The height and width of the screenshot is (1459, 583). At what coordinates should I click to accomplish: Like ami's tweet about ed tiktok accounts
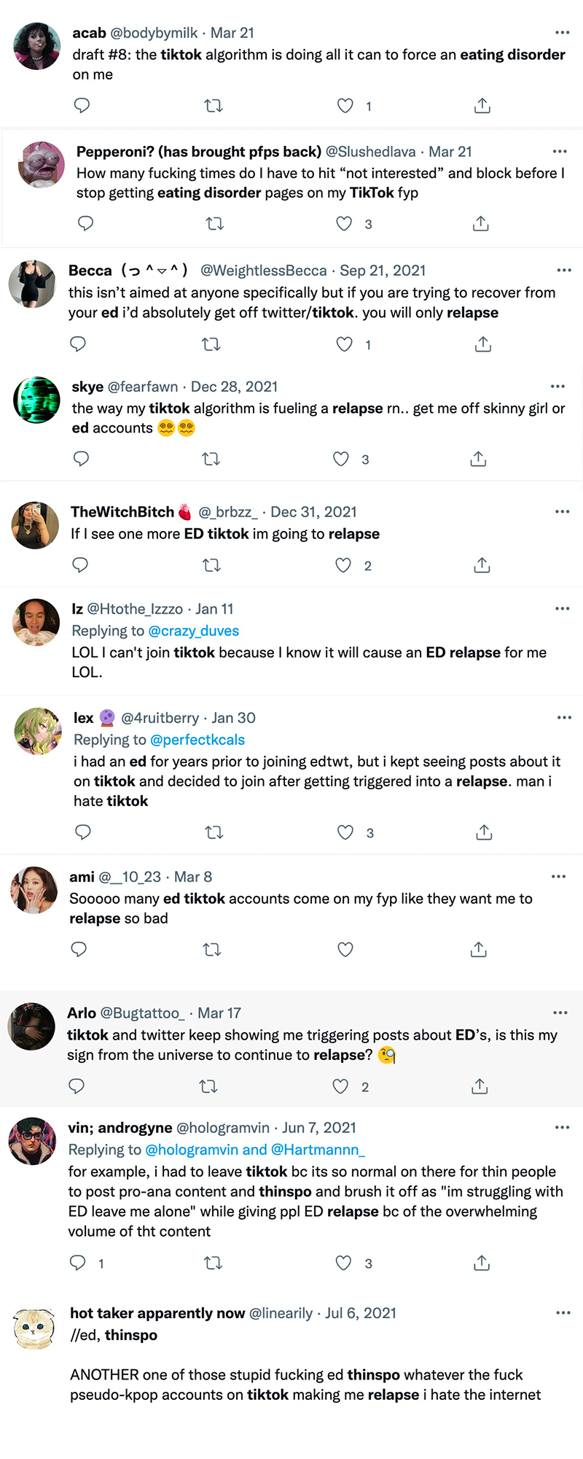tap(345, 949)
